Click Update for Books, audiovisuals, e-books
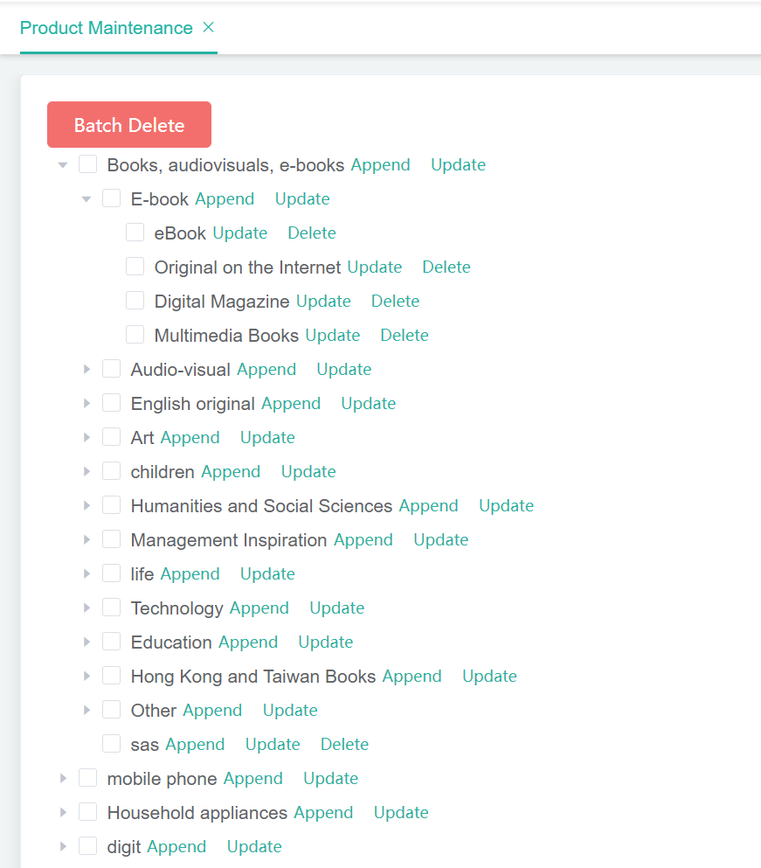Image resolution: width=761 pixels, height=868 pixels. 459,165
